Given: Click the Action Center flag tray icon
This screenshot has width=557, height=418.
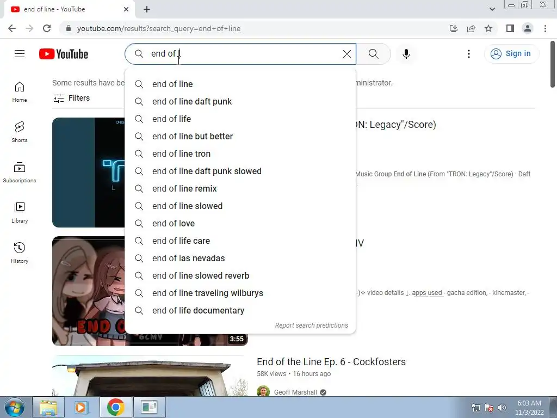Looking at the screenshot, I should click(x=489, y=408).
